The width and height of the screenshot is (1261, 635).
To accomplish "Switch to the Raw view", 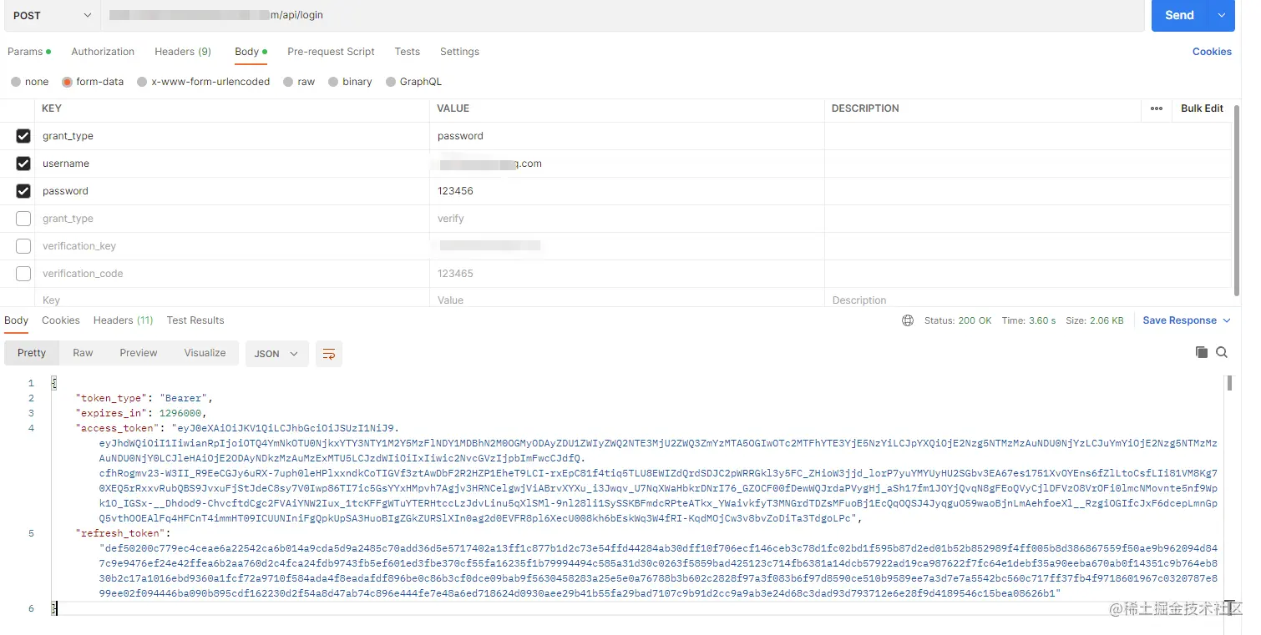I will point(83,353).
